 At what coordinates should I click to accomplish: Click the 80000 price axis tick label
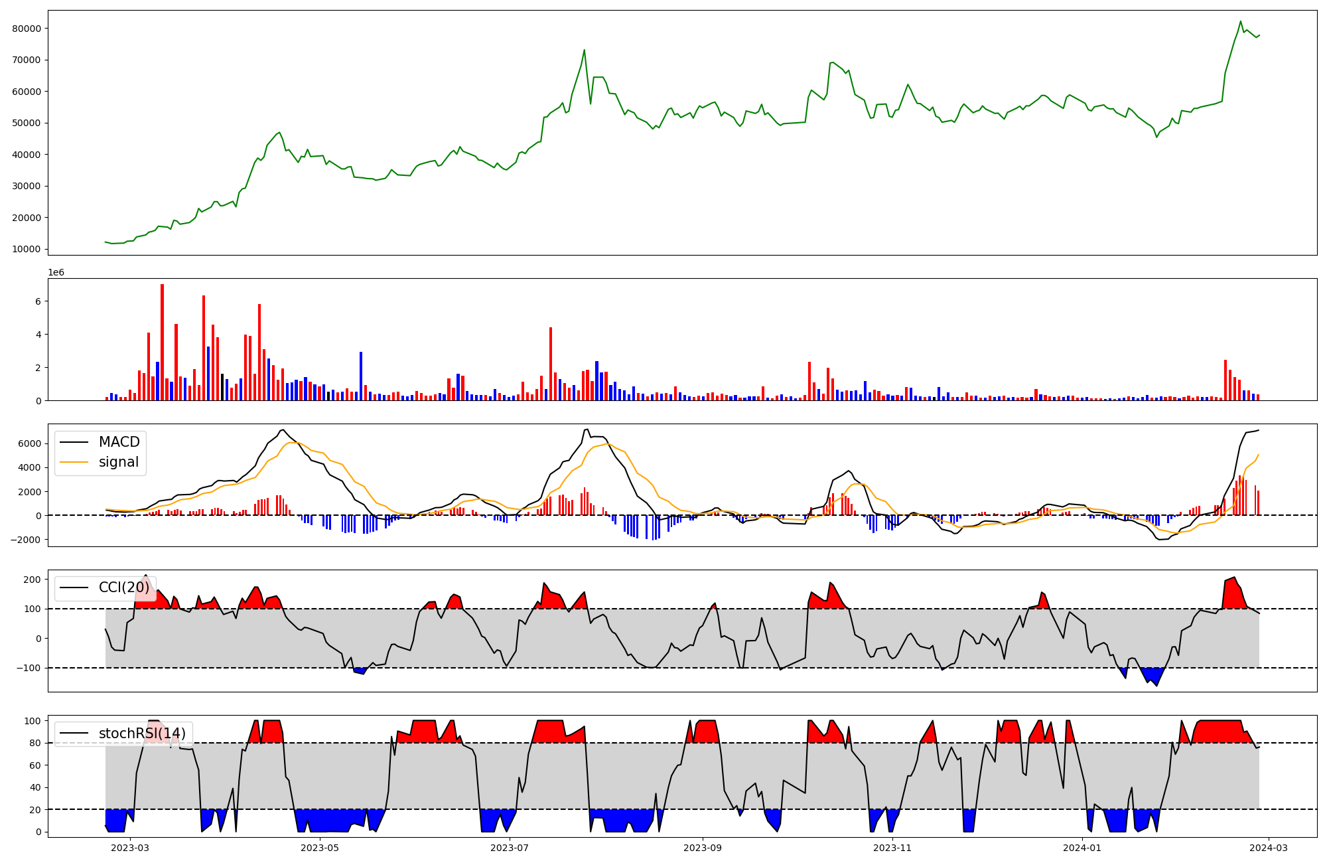[27, 29]
